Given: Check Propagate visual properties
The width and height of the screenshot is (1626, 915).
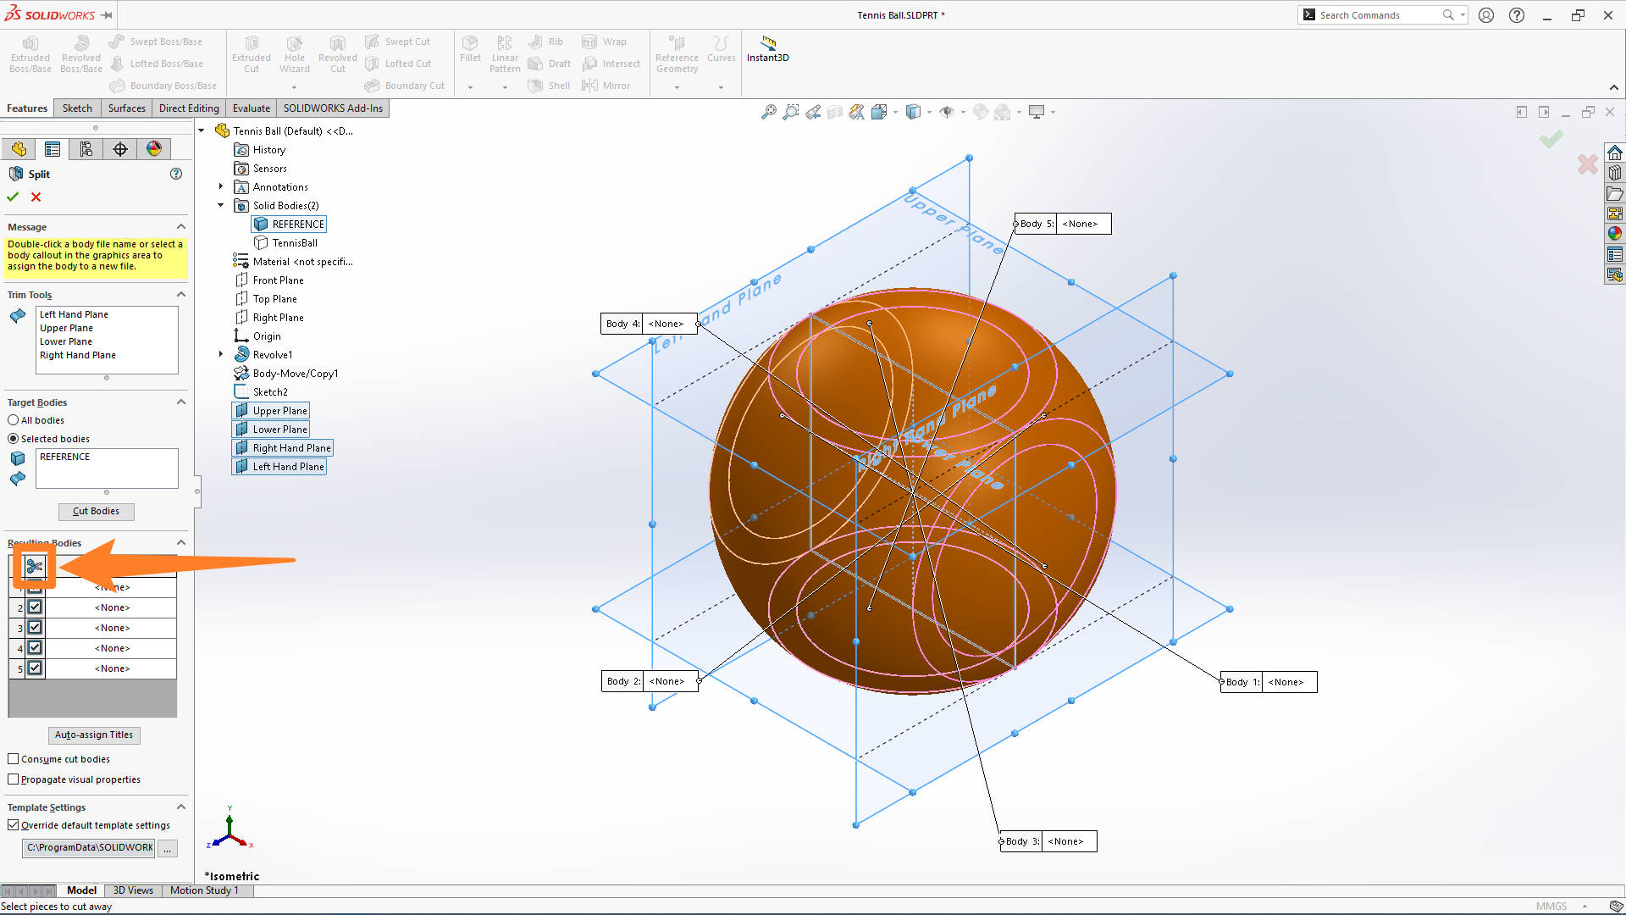Looking at the screenshot, I should click(x=14, y=779).
